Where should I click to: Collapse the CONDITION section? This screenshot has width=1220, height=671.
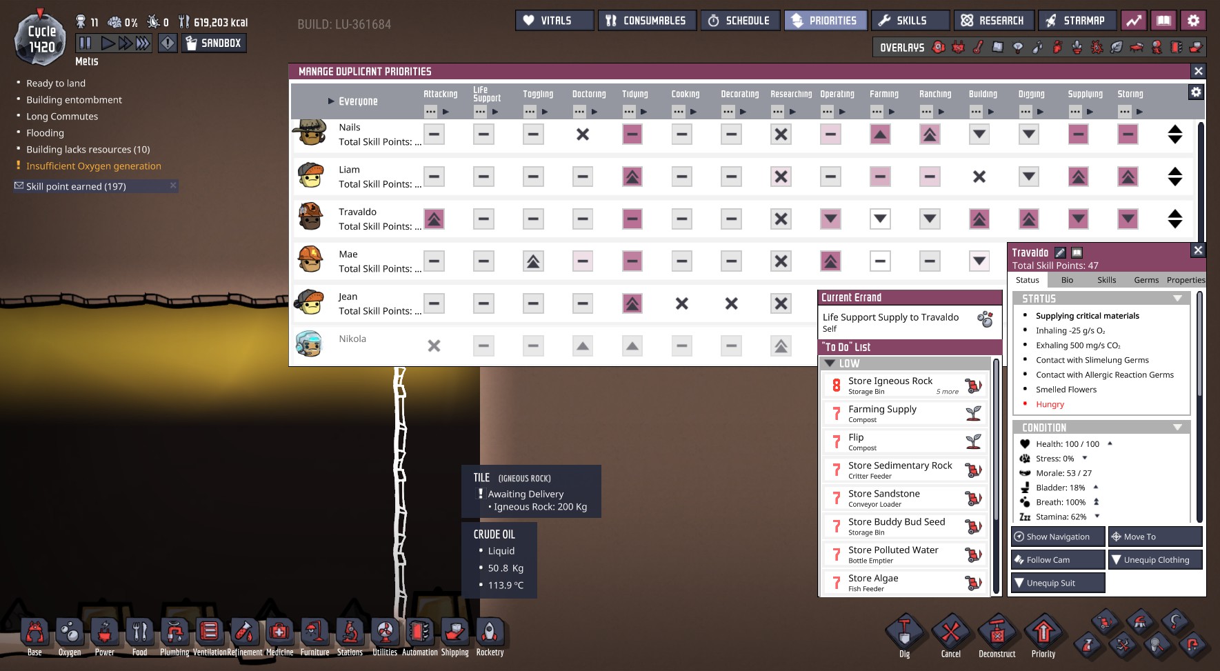click(x=1177, y=428)
